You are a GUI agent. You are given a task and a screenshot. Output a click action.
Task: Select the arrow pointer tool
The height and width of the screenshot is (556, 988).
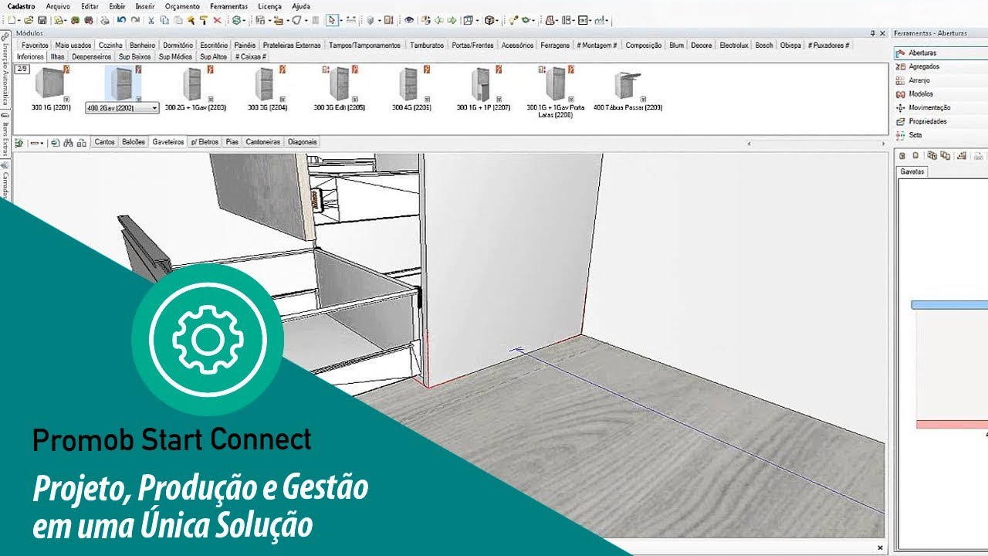coord(332,20)
